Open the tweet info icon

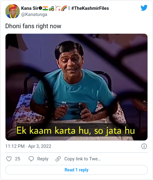(144, 146)
